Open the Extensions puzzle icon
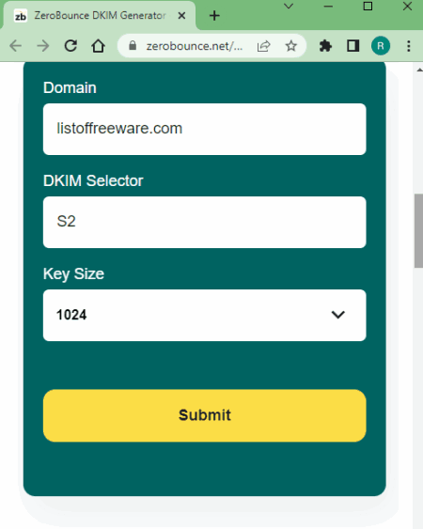This screenshot has width=423, height=529. pyautogui.click(x=325, y=46)
